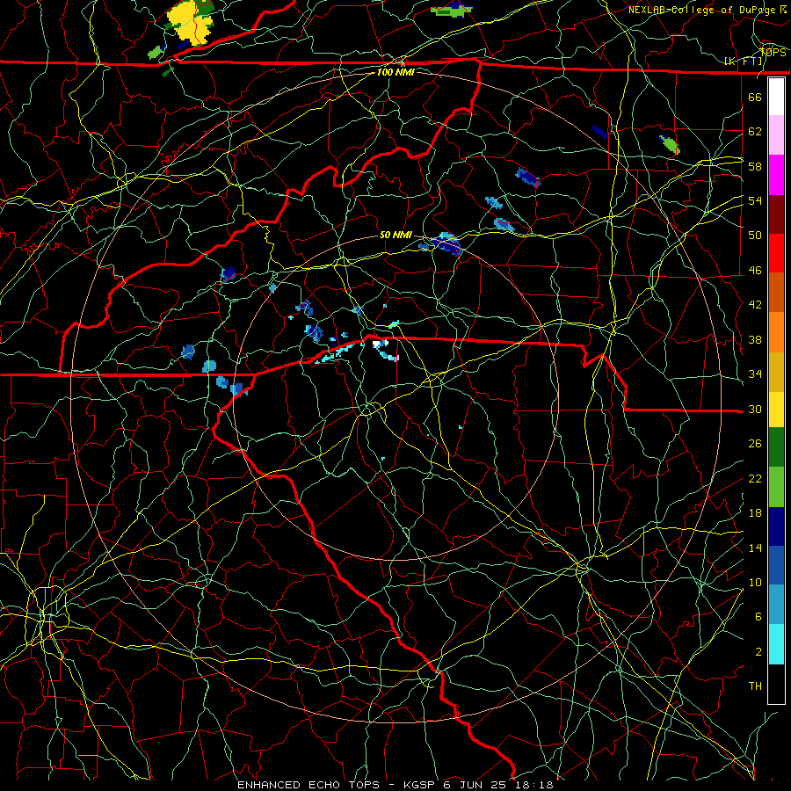Click the '[K FT]' units label
The width and height of the screenshot is (791, 791).
click(744, 61)
